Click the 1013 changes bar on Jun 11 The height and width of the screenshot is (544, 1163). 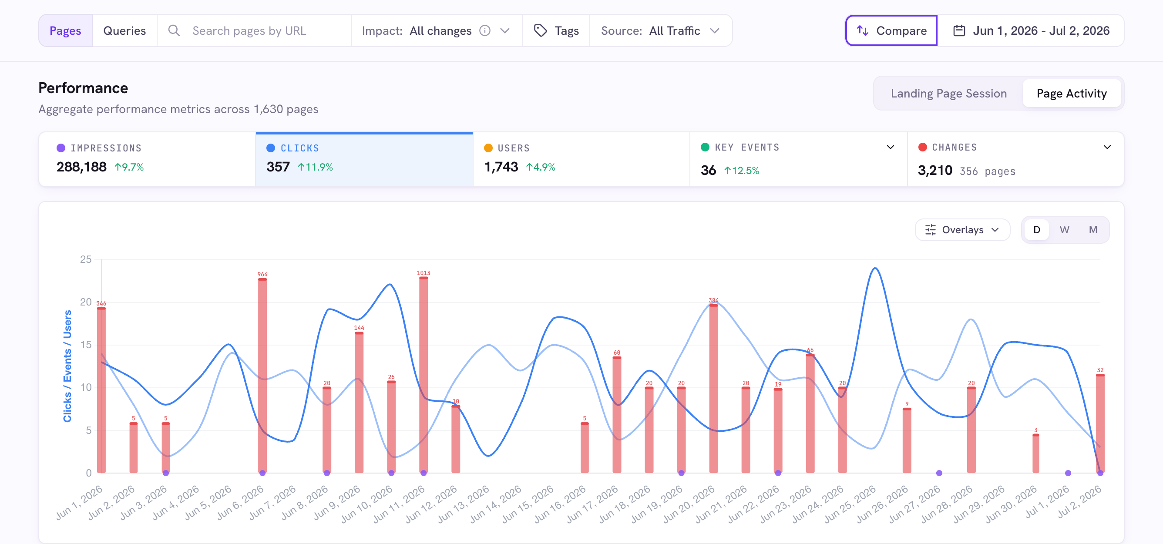[424, 375]
